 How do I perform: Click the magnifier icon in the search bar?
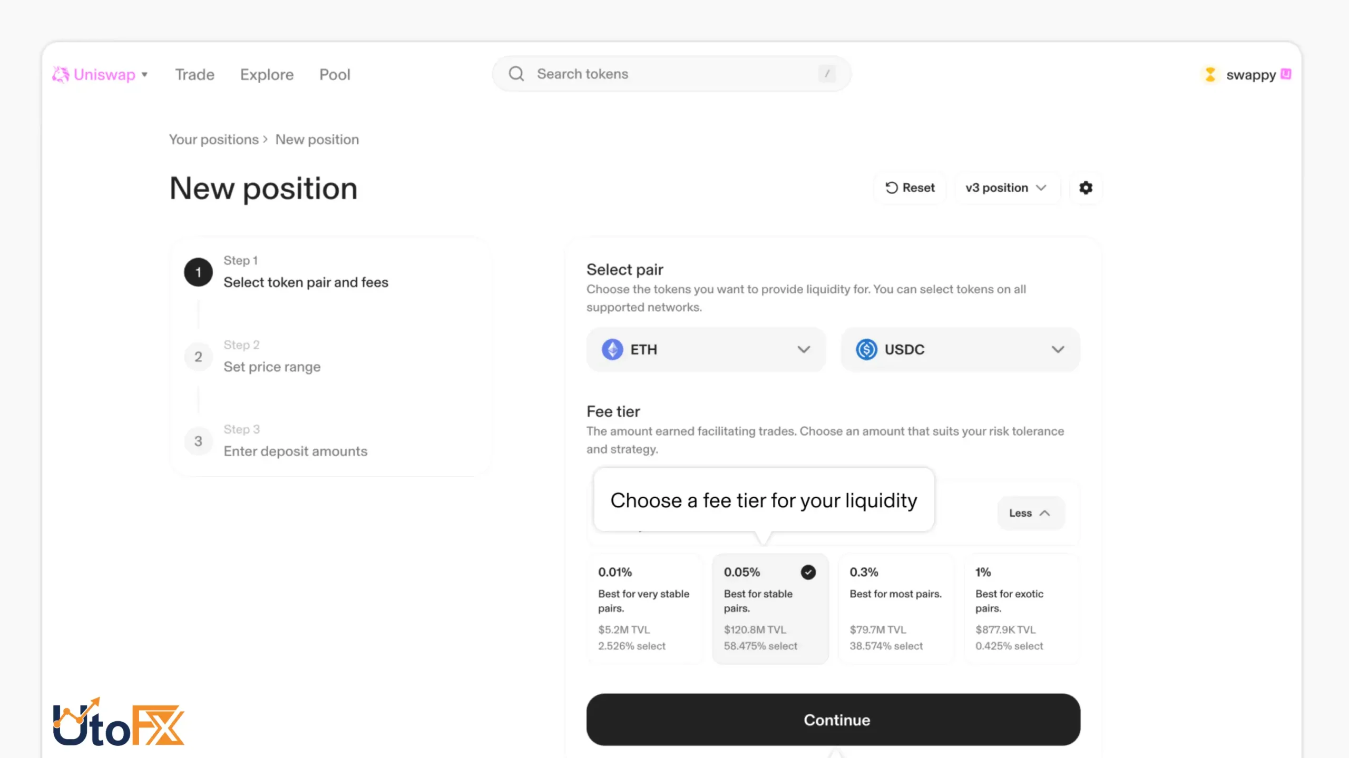tap(516, 74)
